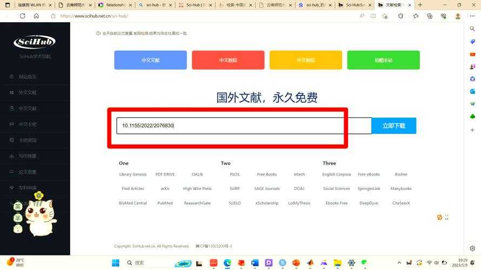Open the OALib link
The height and width of the screenshot is (270, 481).
tap(197, 174)
